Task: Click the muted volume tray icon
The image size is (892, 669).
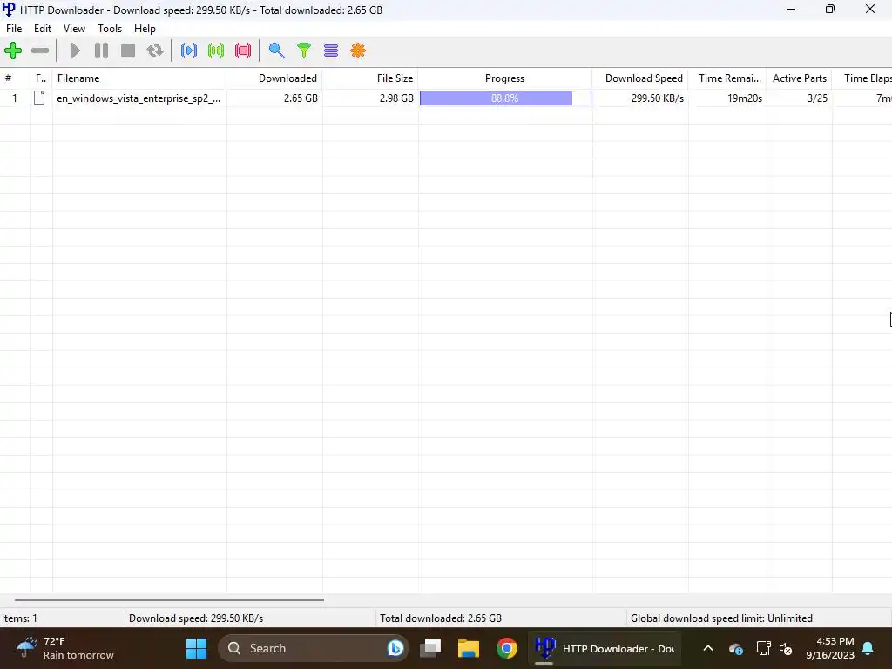Action: click(787, 648)
